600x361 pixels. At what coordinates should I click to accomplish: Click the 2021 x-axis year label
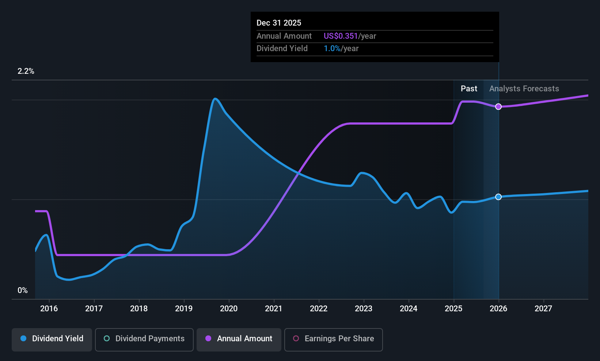pyautogui.click(x=274, y=309)
